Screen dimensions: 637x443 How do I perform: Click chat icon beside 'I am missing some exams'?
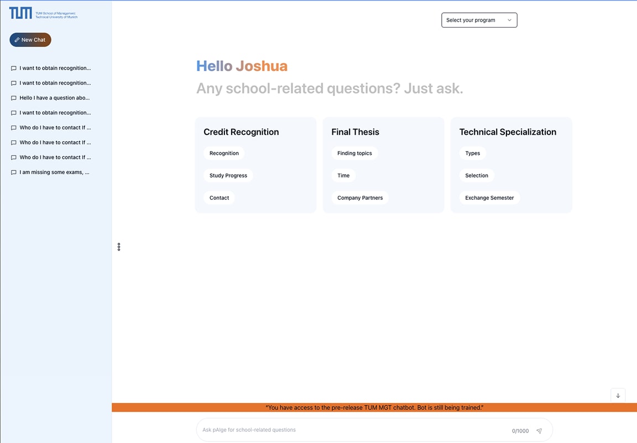point(13,173)
